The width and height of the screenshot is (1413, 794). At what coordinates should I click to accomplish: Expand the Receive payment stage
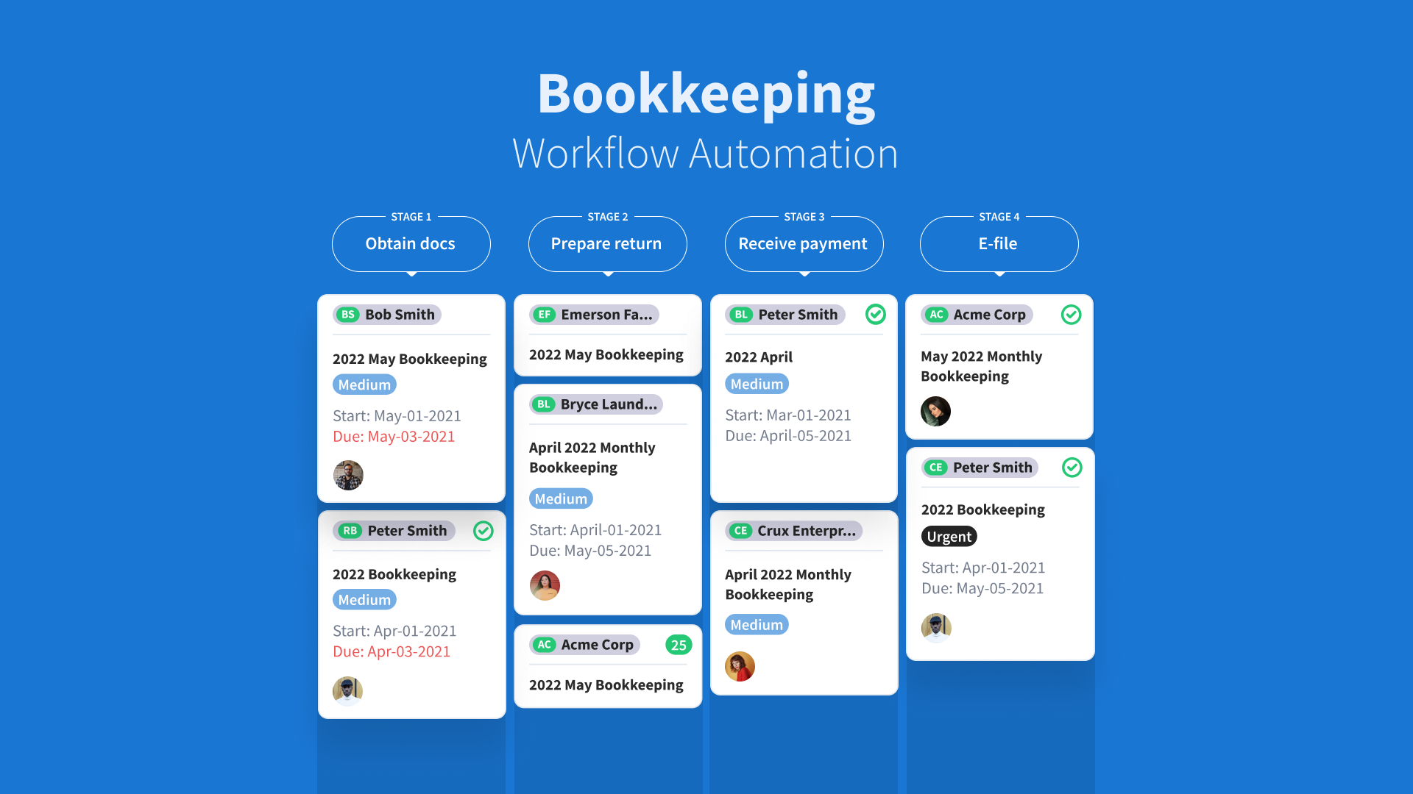pos(803,244)
